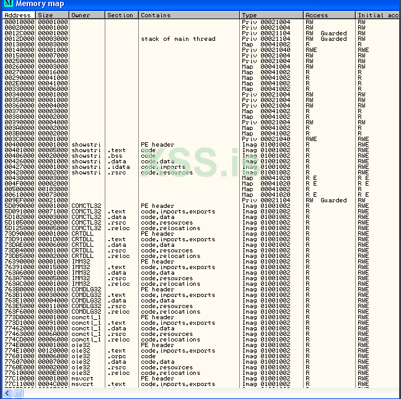
Task: Select CRTDLL .reloc section row
Action: [x=201, y=256]
